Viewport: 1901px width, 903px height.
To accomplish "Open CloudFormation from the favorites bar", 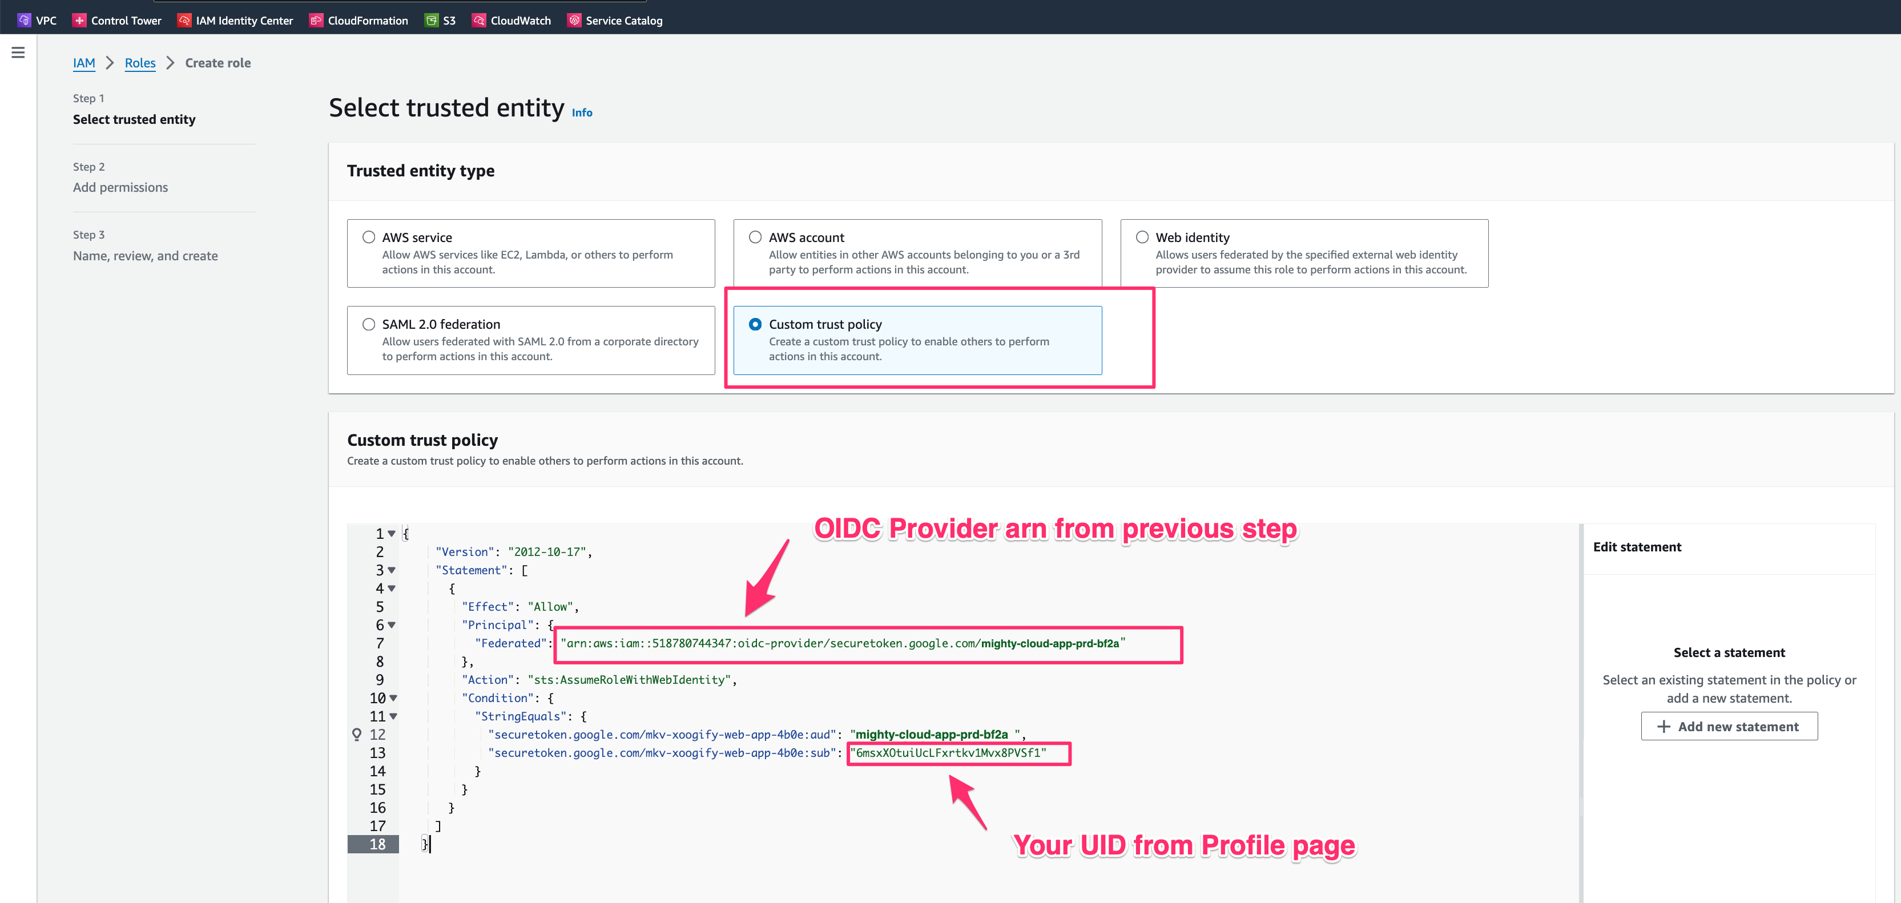I will pyautogui.click(x=316, y=20).
